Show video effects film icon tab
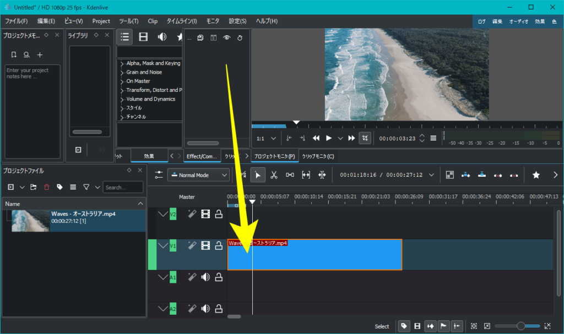 click(x=143, y=37)
